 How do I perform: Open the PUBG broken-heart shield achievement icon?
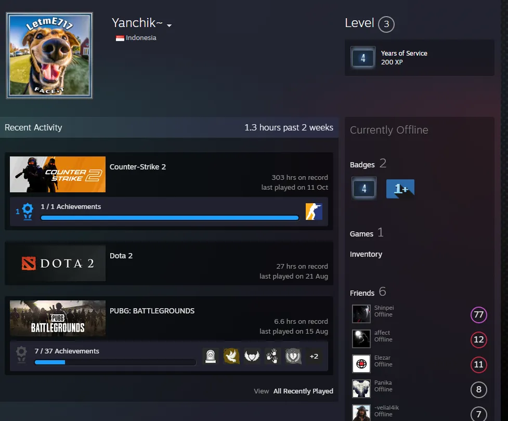pyautogui.click(x=293, y=356)
